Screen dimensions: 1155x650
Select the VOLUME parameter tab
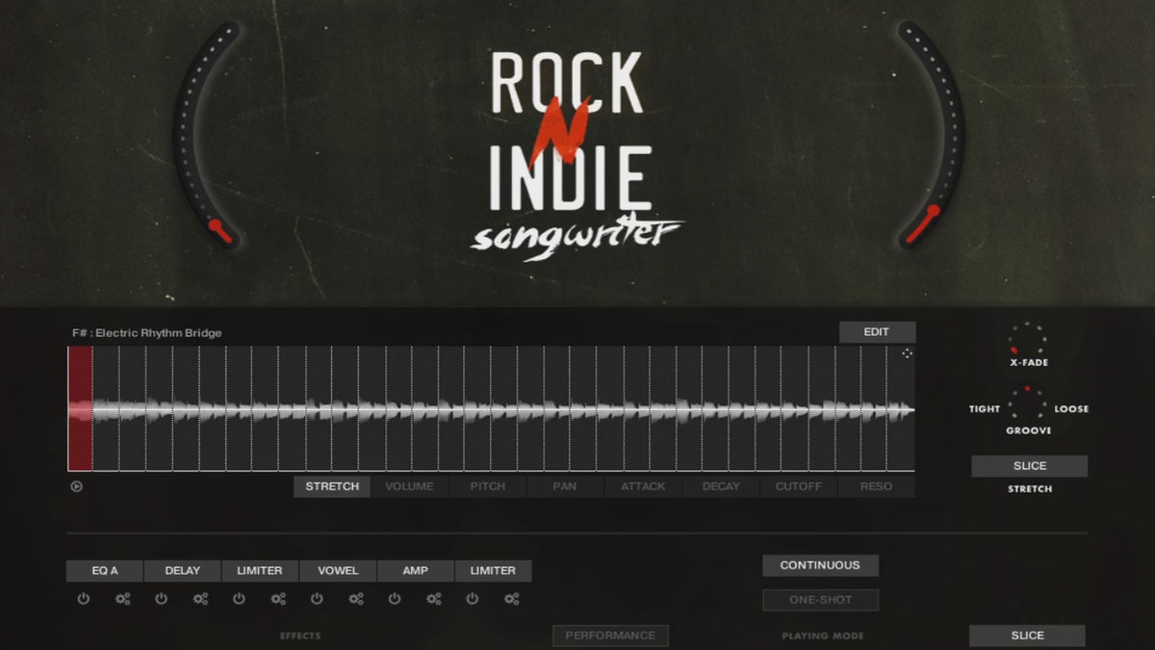409,486
